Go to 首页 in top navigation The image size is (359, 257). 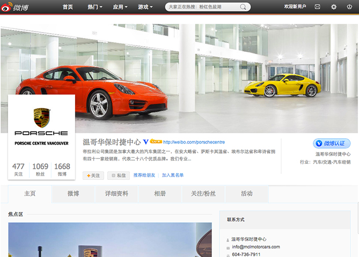[x=68, y=7]
